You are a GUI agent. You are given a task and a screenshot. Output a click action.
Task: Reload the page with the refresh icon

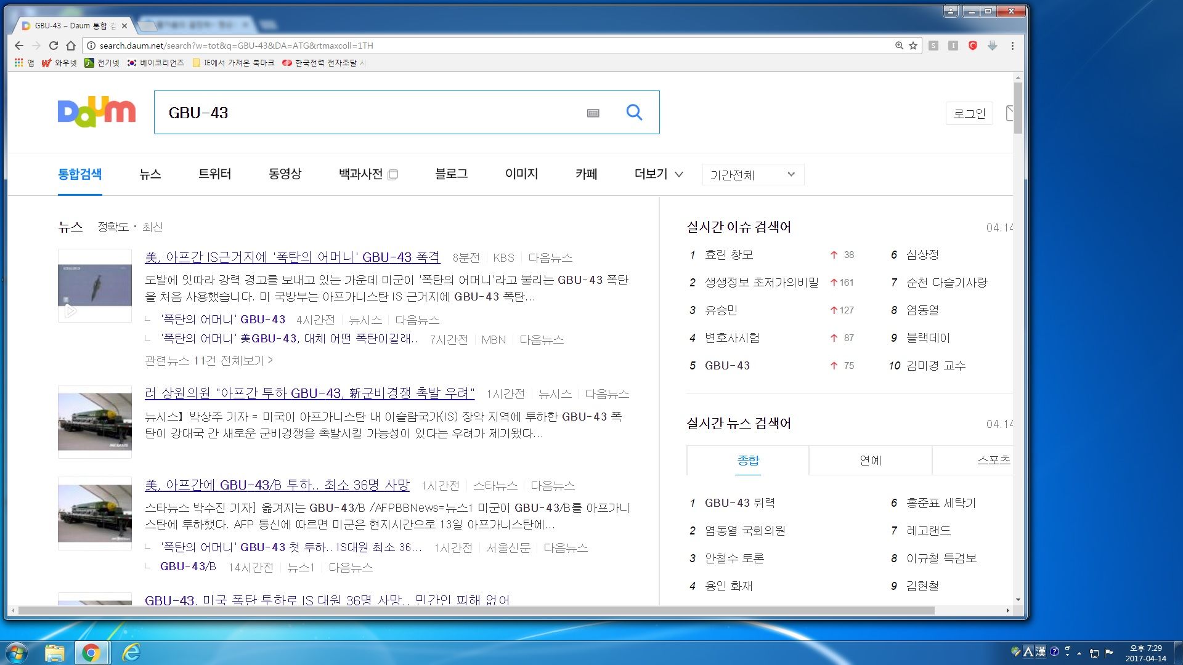click(54, 46)
